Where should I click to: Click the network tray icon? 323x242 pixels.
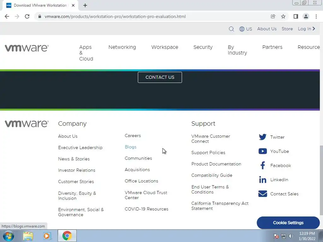[x=284, y=236]
